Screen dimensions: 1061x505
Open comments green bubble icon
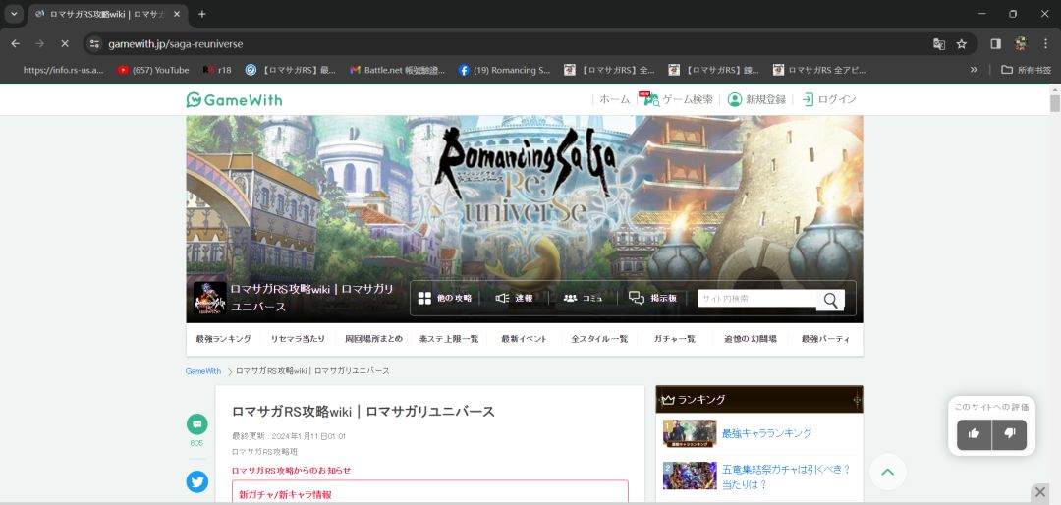pyautogui.click(x=196, y=424)
